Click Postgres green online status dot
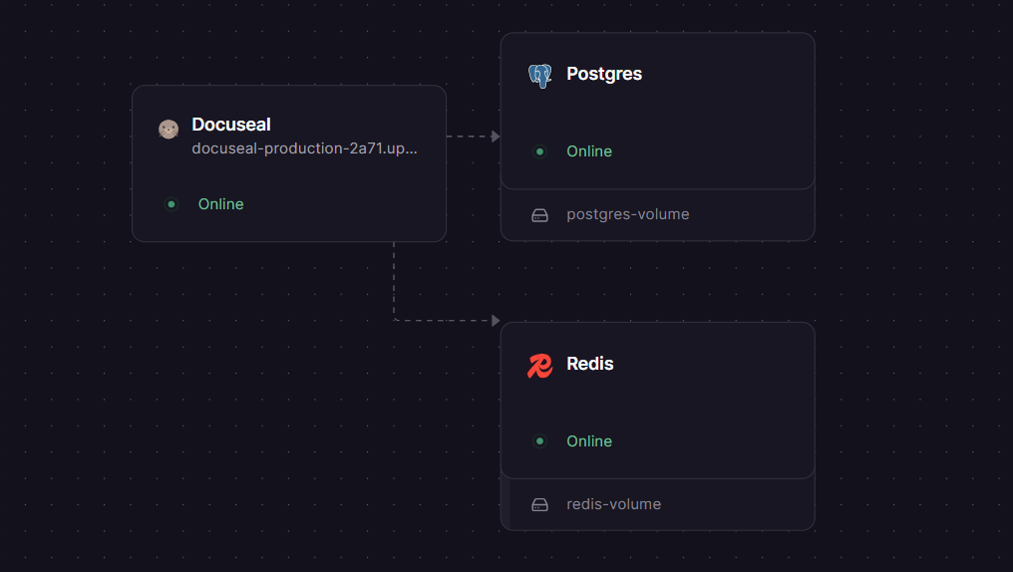Image resolution: width=1013 pixels, height=572 pixels. tap(540, 151)
